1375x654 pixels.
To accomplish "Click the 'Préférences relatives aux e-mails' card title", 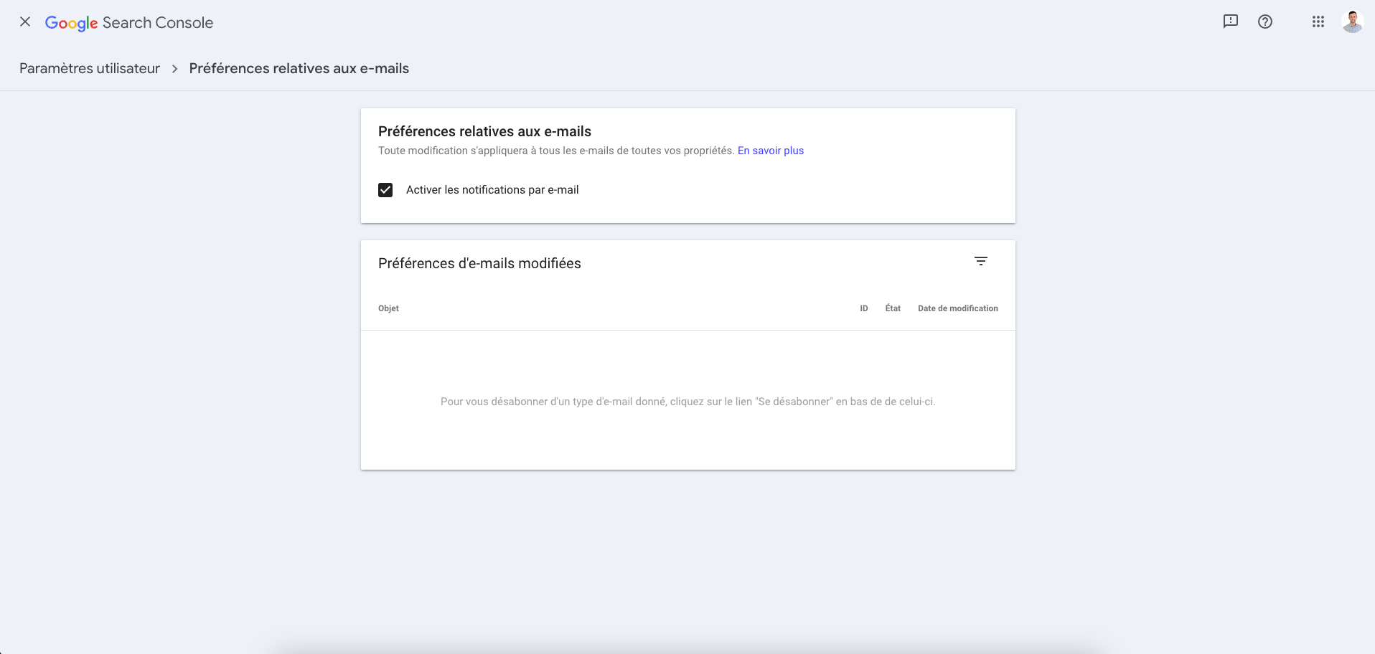I will 484,131.
